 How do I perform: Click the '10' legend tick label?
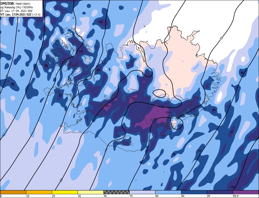[x=28, y=196]
